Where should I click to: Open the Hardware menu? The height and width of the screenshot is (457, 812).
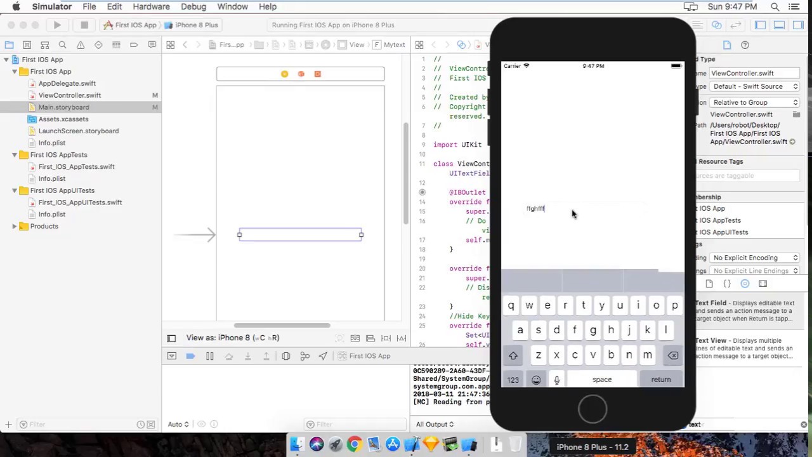(x=151, y=6)
